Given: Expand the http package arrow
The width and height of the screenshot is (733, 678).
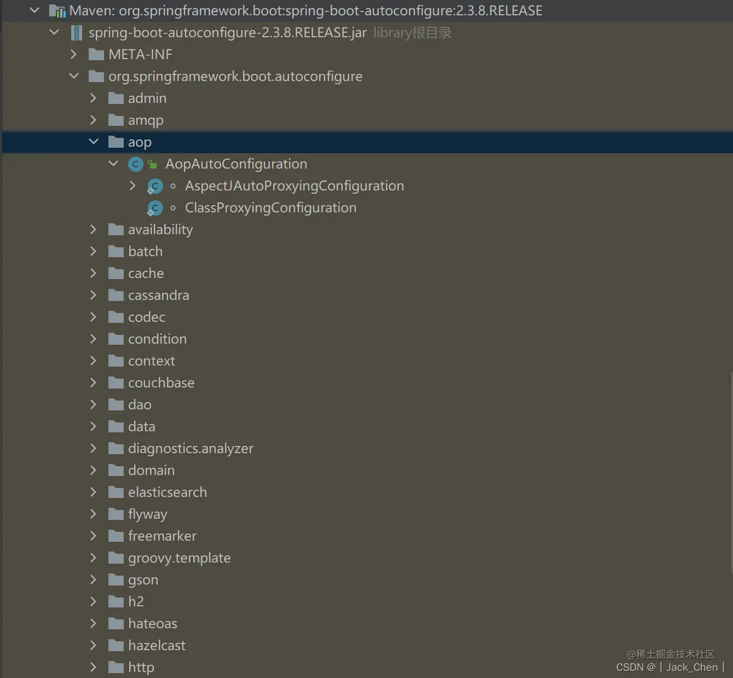Looking at the screenshot, I should 94,667.
